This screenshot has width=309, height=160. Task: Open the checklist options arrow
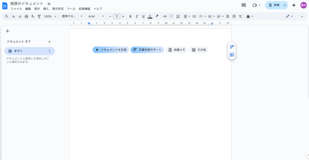pos(205,16)
